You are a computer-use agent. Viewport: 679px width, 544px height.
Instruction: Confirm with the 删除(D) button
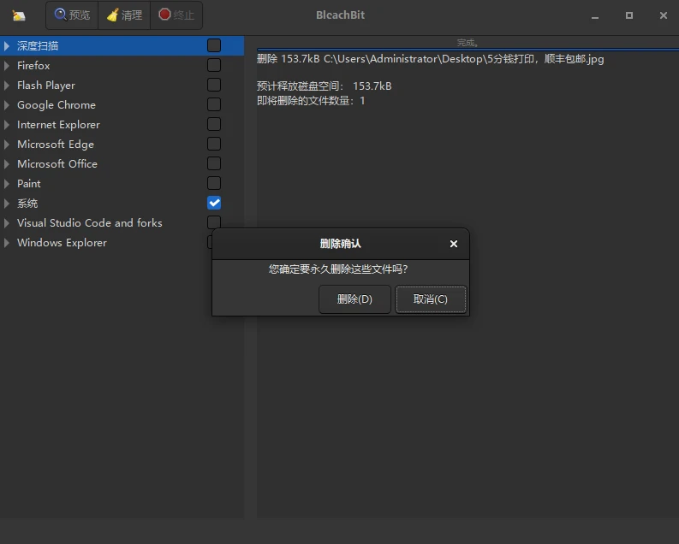[x=354, y=299]
